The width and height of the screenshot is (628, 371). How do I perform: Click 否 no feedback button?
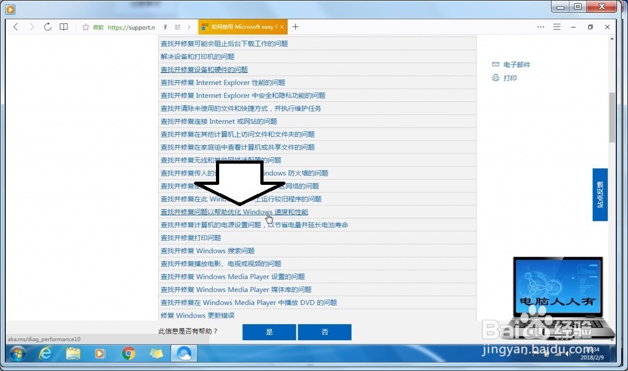click(x=325, y=332)
